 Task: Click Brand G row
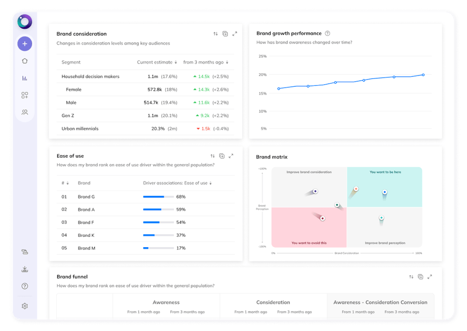[x=146, y=197]
